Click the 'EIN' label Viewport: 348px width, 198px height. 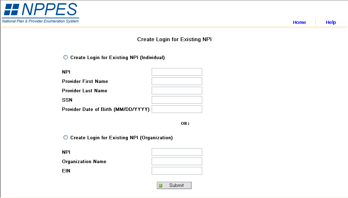coord(66,171)
